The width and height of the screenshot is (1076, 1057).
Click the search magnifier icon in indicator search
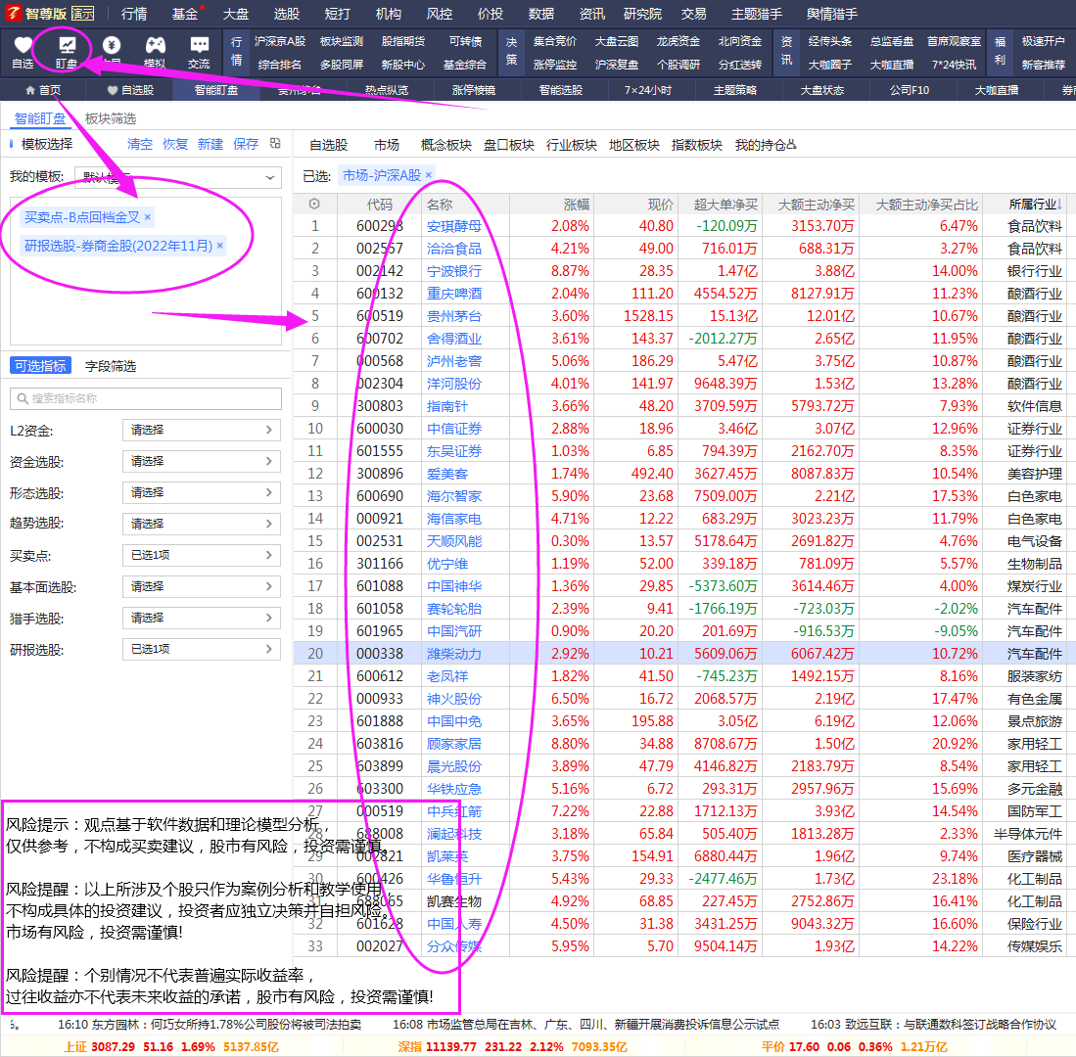coord(23,398)
